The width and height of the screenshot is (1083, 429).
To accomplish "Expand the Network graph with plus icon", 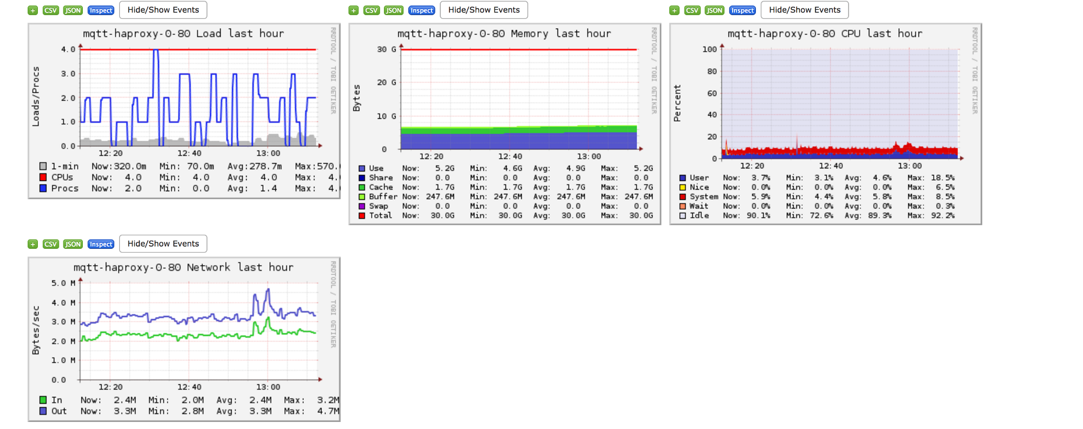I will 33,244.
